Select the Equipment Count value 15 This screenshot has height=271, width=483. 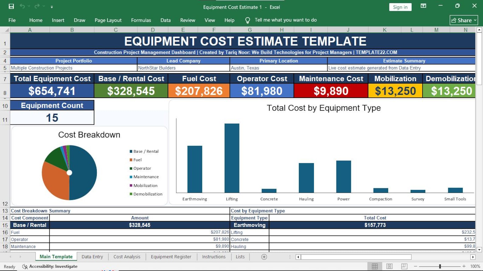pos(52,118)
